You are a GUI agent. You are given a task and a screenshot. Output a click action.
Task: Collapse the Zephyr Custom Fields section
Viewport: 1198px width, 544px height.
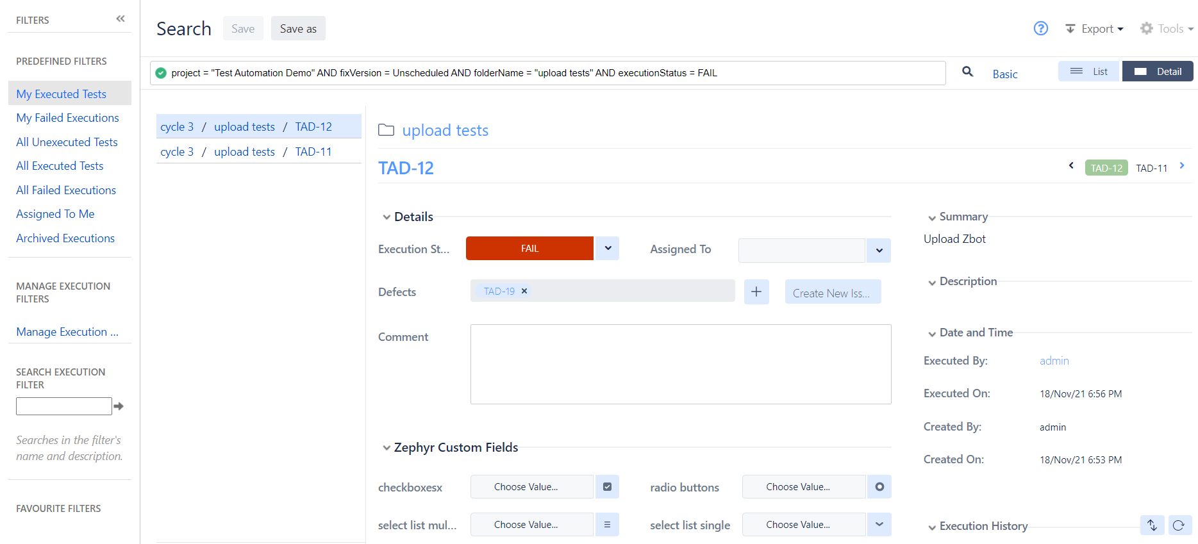(387, 448)
